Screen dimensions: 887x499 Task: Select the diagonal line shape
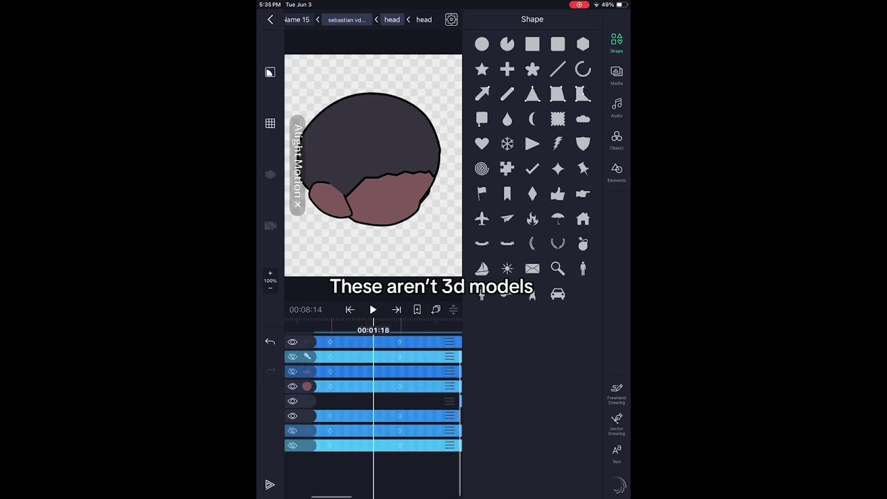point(558,69)
